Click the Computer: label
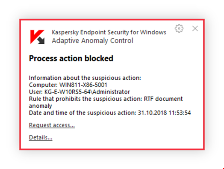224x169 pixels. [x=44, y=85]
